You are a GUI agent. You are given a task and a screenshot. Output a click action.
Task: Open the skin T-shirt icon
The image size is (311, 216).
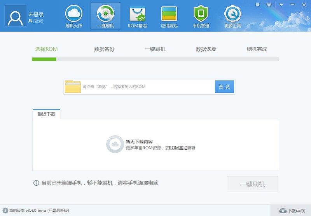tap(269, 5)
